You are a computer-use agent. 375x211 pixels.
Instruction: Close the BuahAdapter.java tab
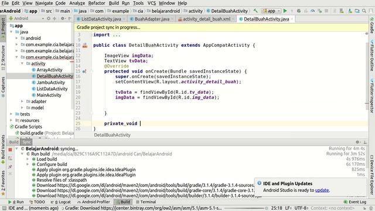coord(172,19)
